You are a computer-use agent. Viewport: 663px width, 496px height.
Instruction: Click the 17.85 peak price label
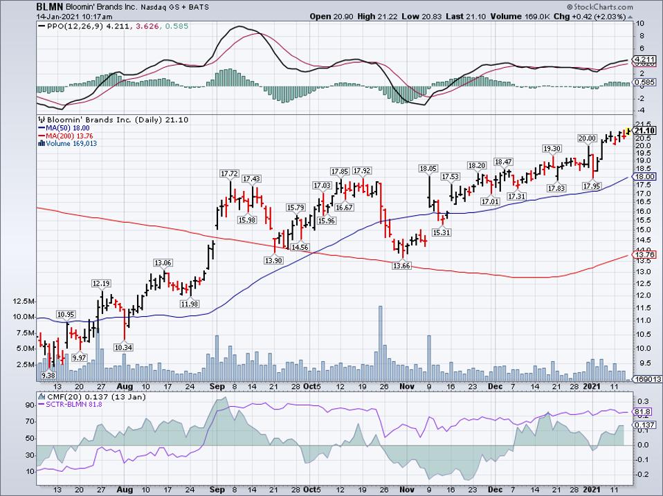340,172
